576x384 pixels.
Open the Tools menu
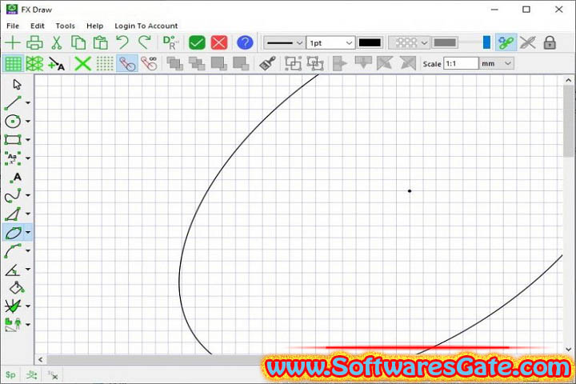pyautogui.click(x=66, y=26)
